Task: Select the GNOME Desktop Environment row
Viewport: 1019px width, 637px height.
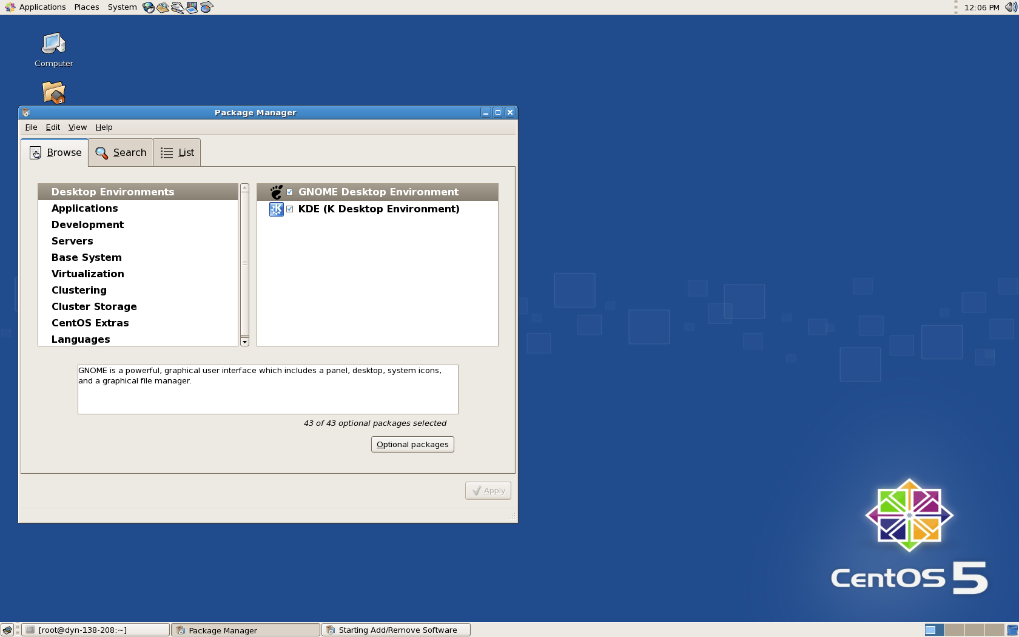Action: point(377,192)
